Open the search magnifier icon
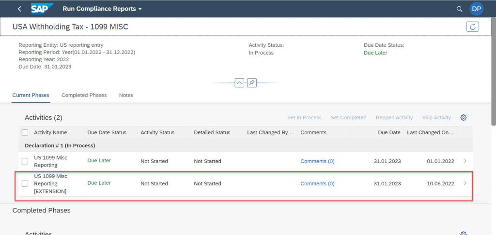 tap(460, 9)
